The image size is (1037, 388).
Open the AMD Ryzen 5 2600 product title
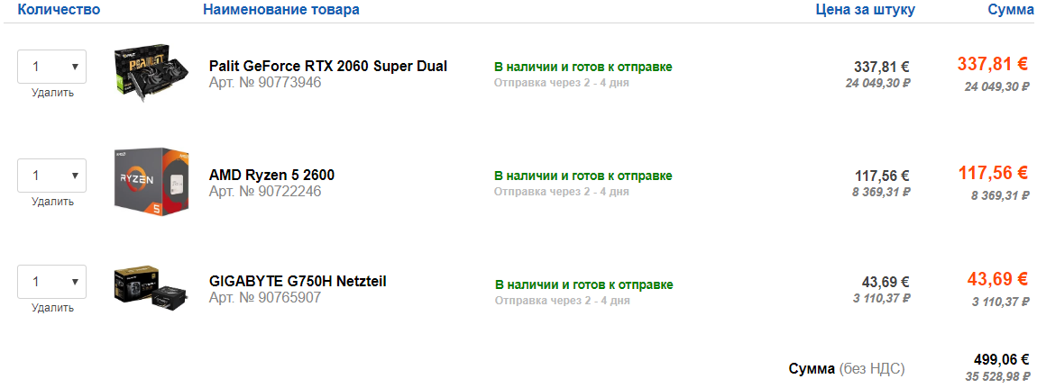click(271, 175)
